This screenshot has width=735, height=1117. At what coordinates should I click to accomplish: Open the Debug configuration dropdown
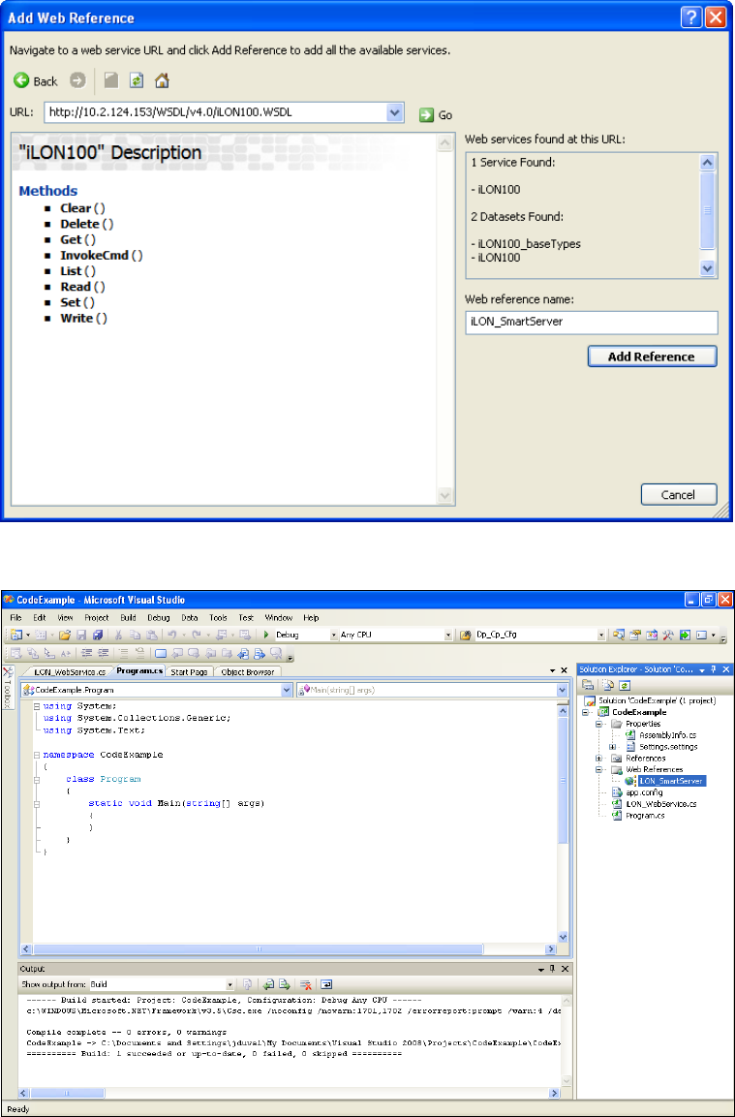click(334, 635)
